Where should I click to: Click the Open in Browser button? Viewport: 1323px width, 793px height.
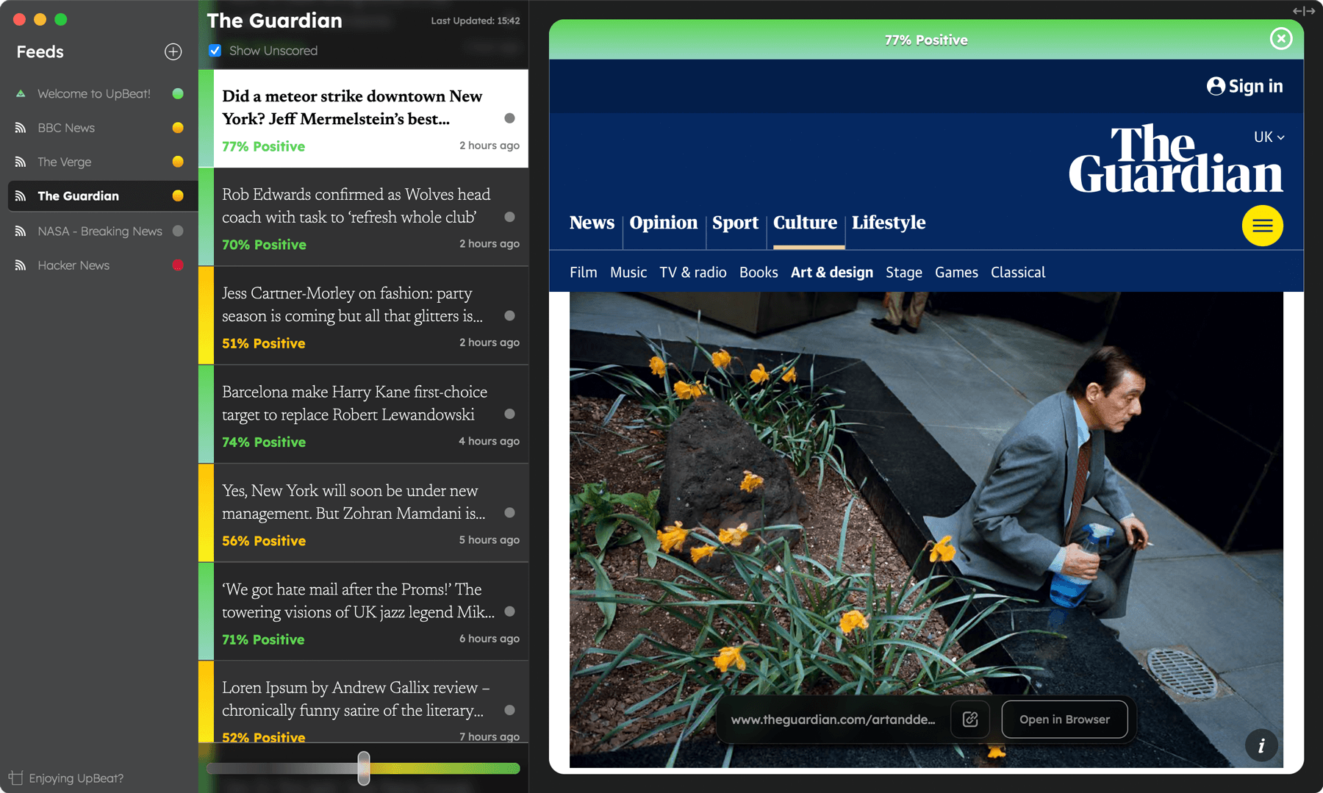1064,720
